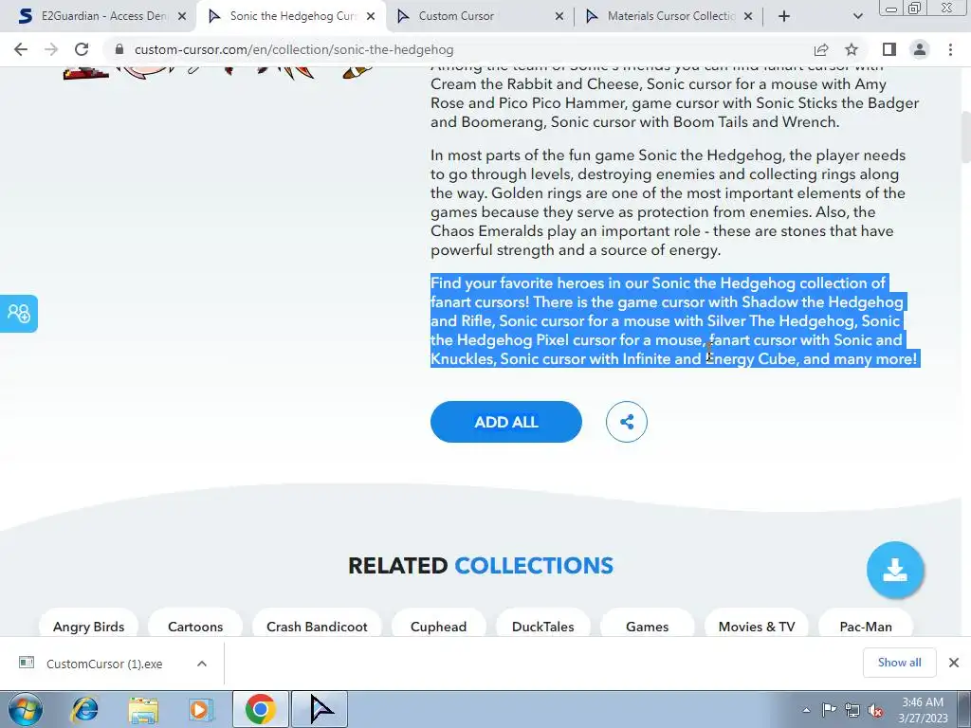Click the padlock site info icon

pyautogui.click(x=119, y=49)
